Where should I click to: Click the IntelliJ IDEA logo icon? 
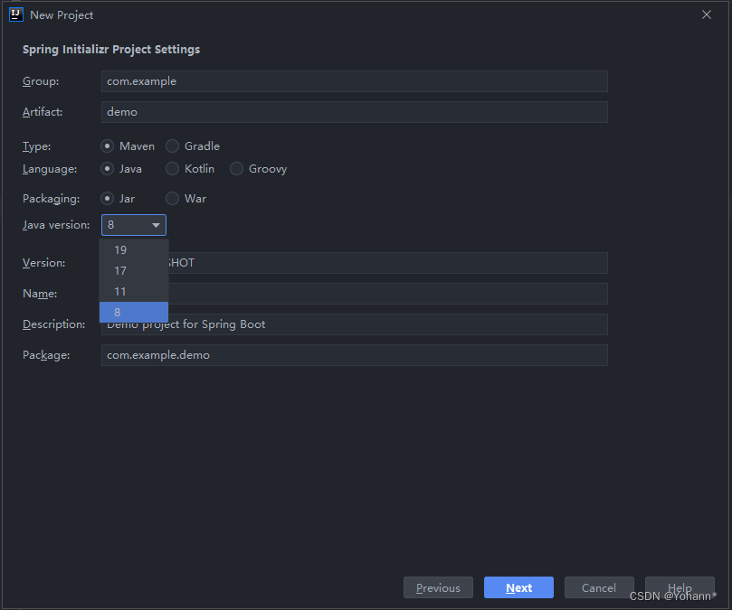(16, 15)
